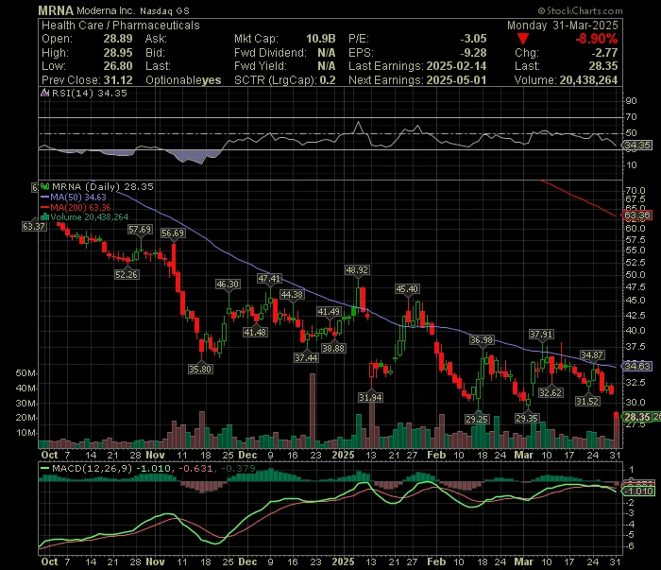The image size is (661, 570).
Task: Click the Prev Close value 31.12
Action: (118, 80)
